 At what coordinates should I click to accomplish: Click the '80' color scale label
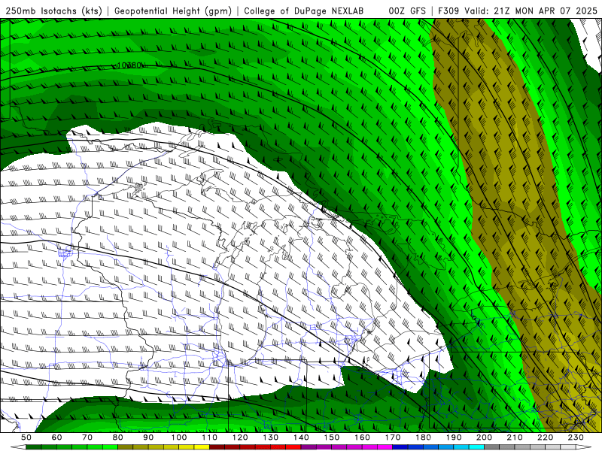coord(118,437)
